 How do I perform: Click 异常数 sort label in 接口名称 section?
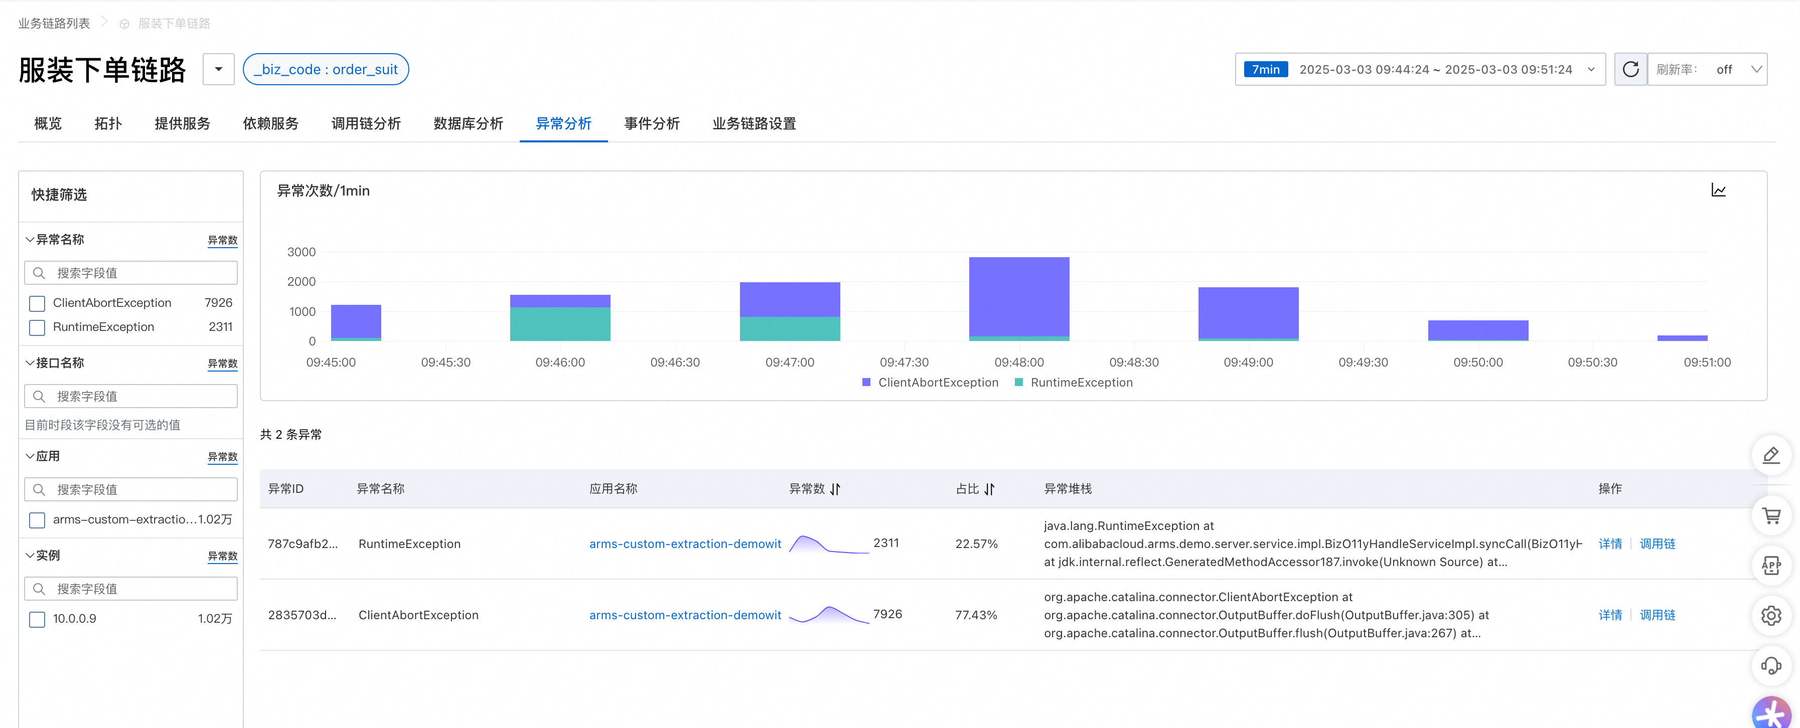222,363
